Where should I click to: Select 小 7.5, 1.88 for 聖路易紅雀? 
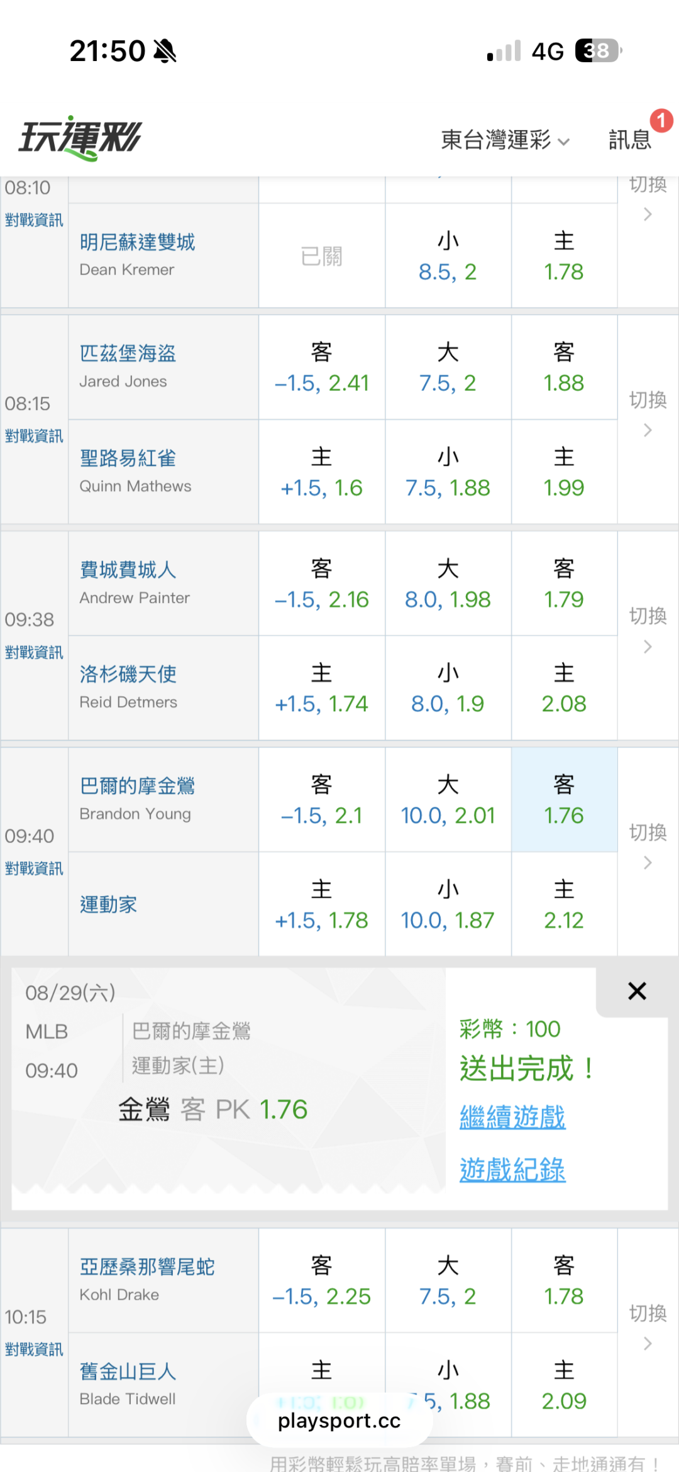coord(448,472)
